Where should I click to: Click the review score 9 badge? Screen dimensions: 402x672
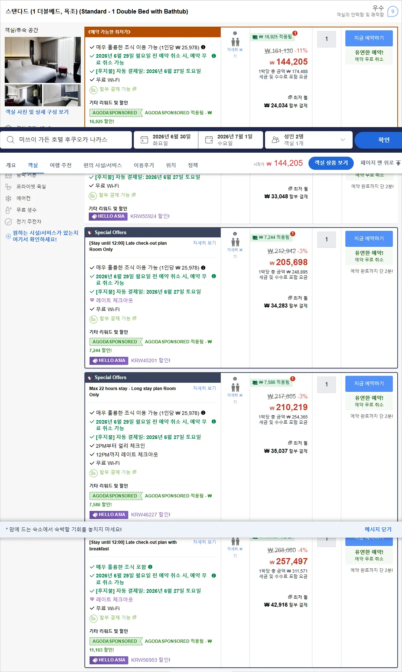click(392, 11)
